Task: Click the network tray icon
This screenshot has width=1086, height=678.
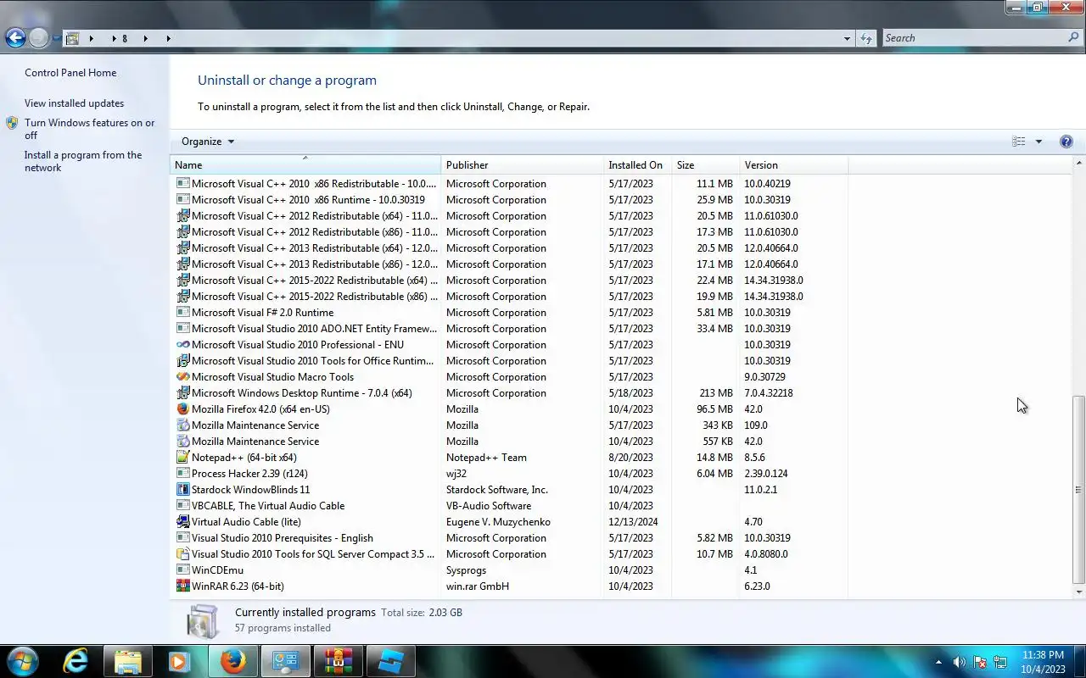Action: 1000,662
